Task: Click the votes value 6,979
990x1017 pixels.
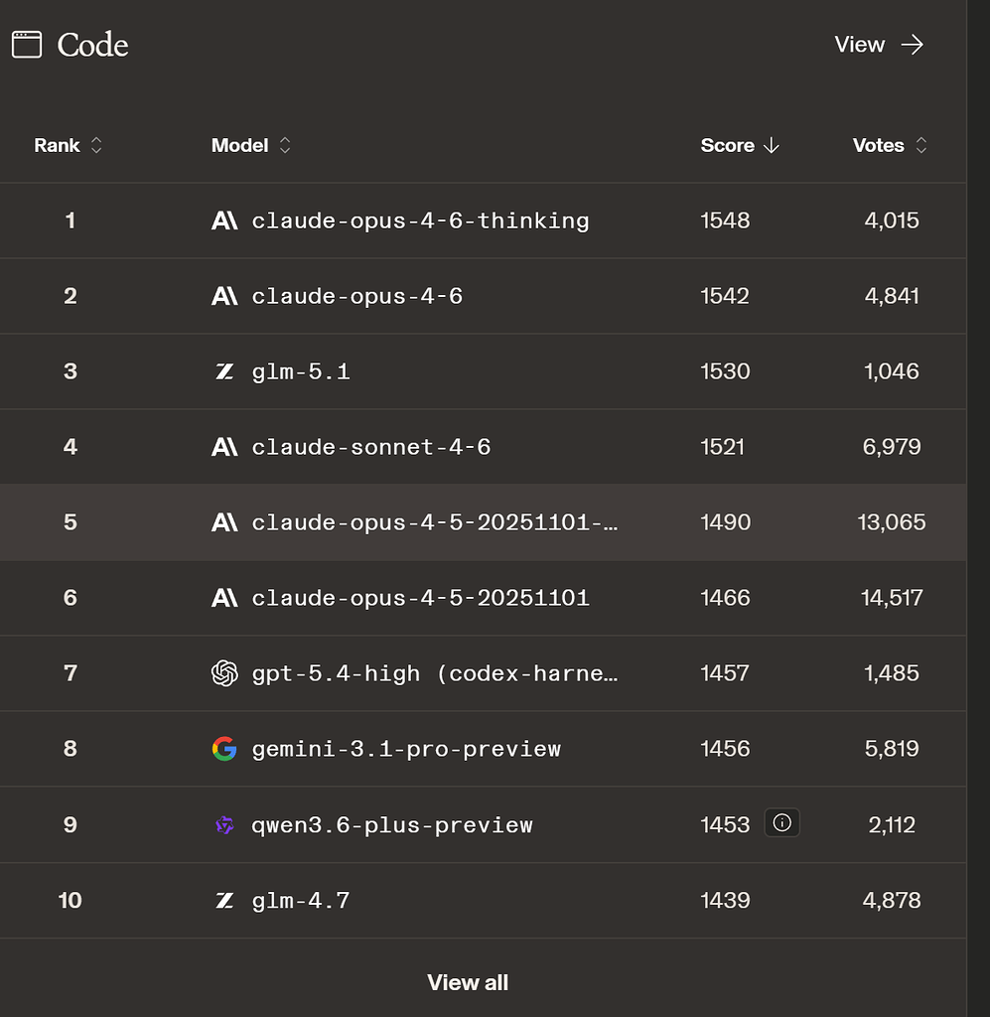Action: click(892, 447)
